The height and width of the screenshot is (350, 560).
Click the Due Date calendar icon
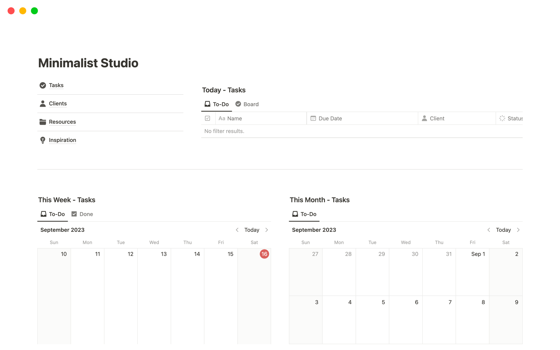click(313, 118)
